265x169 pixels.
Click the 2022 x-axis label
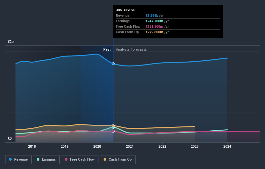tap(162, 146)
